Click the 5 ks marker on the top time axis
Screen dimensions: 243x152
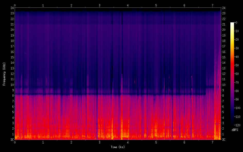coord(156,5)
